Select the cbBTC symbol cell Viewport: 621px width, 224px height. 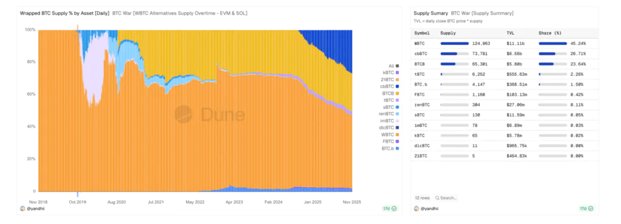tap(421, 54)
